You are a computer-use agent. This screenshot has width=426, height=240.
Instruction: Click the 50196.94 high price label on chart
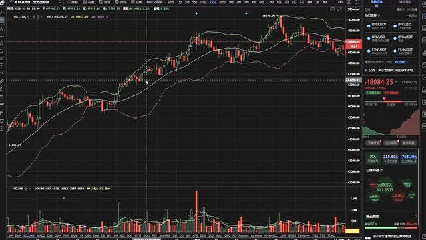pyautogui.click(x=268, y=15)
